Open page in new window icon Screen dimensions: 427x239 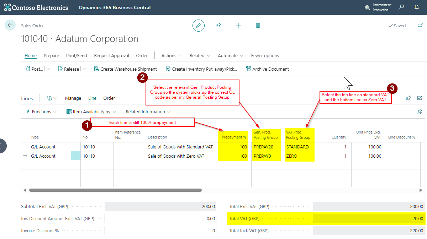[420, 26]
